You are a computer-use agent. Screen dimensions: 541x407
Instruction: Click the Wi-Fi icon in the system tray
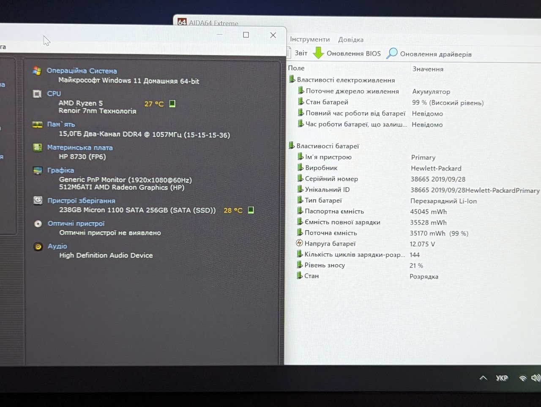[523, 378]
